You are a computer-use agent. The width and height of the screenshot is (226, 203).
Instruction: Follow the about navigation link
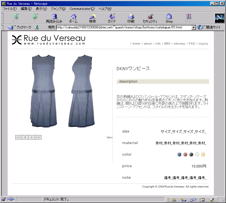[148, 44]
